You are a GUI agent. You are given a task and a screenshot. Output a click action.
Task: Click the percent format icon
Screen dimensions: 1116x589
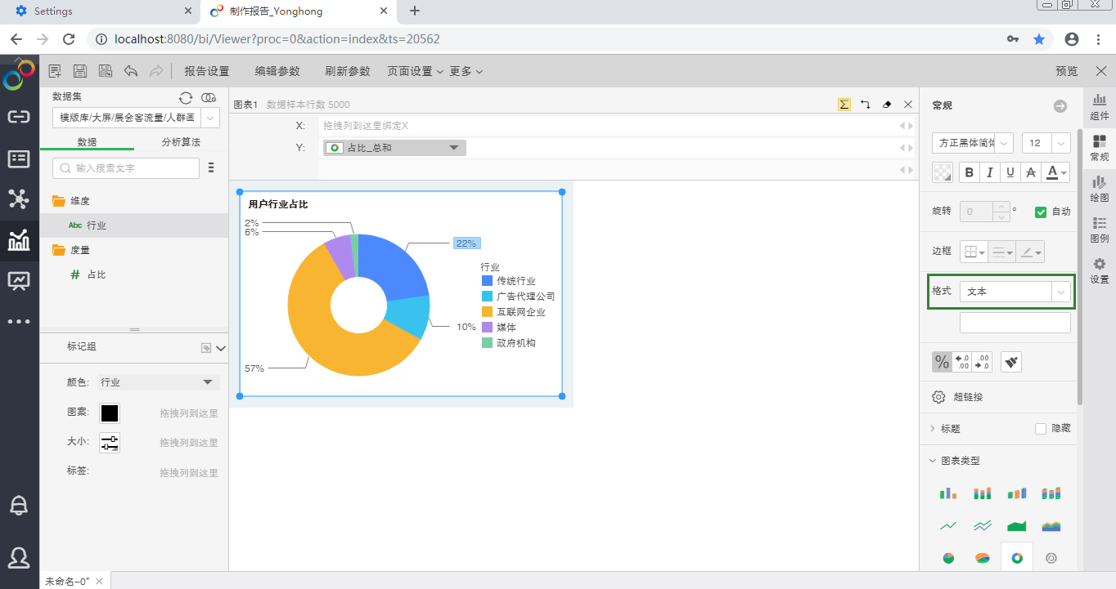click(x=942, y=362)
